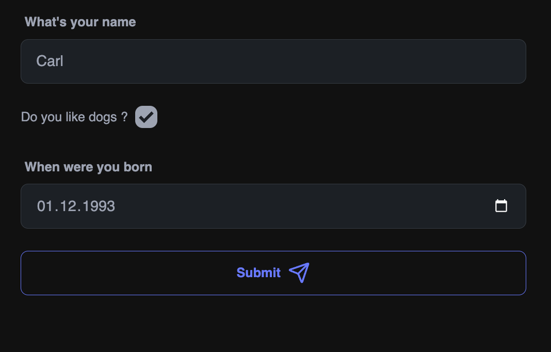Click the checkmark in the dogs checkbox

pyautogui.click(x=146, y=117)
